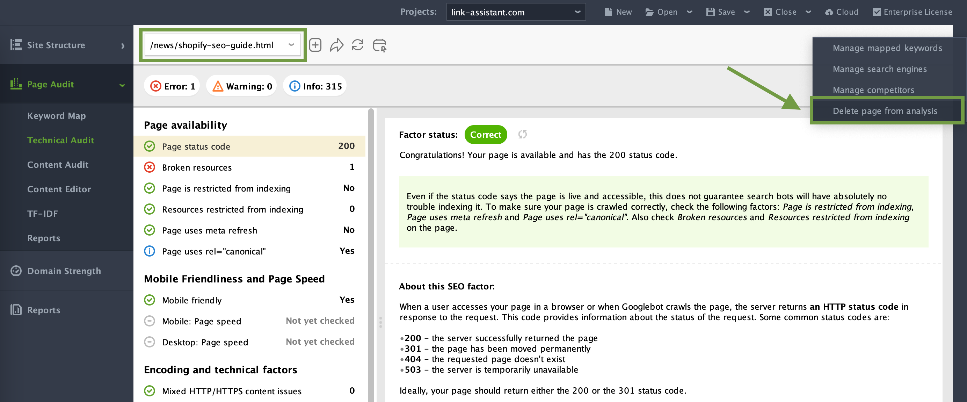The width and height of the screenshot is (967, 402).
Task: Click the scheduler calendar icon
Action: (x=379, y=45)
